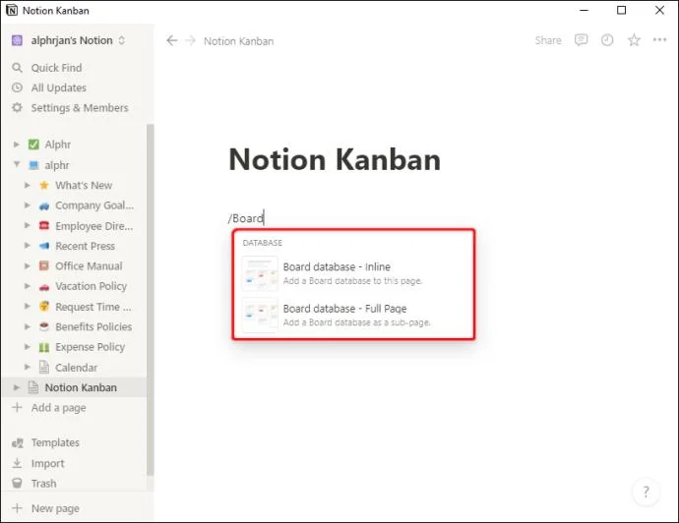679x523 pixels.
Task: Click New page at sidebar bottom
Action: [x=55, y=508]
